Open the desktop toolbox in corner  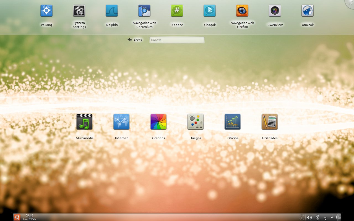coord(350,3)
